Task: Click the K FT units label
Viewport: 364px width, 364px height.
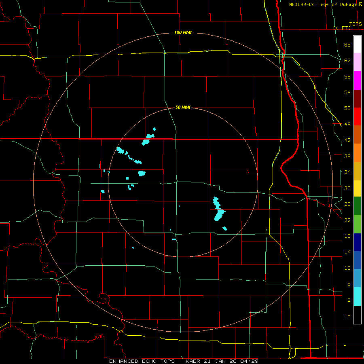Action: [x=342, y=28]
